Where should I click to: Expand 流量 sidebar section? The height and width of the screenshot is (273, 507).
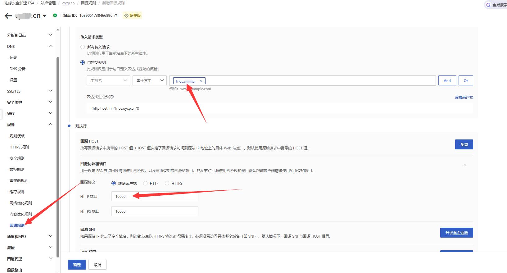click(51, 247)
